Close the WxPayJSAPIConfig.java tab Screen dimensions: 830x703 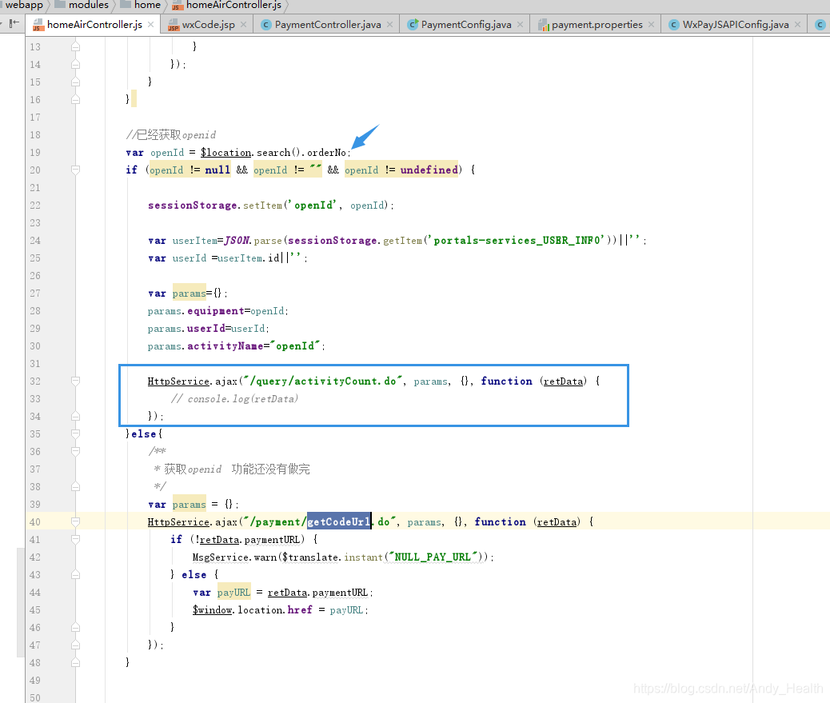tap(798, 24)
